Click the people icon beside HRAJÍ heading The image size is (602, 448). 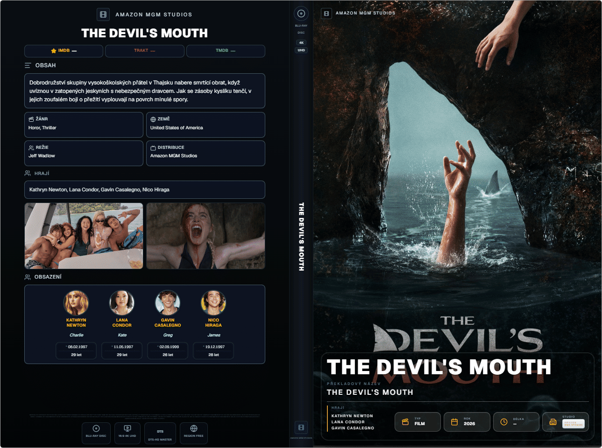pyautogui.click(x=28, y=173)
